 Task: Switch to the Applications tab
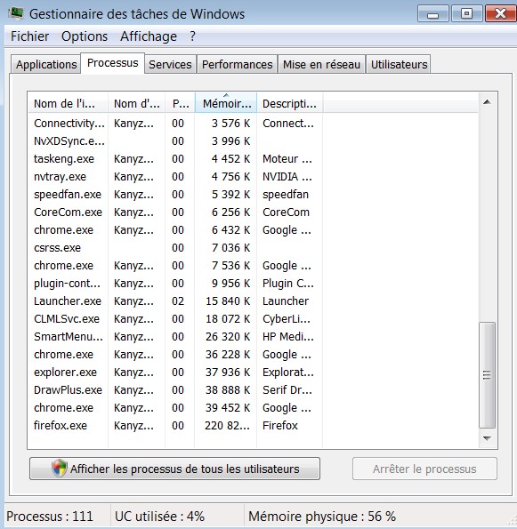[46, 64]
